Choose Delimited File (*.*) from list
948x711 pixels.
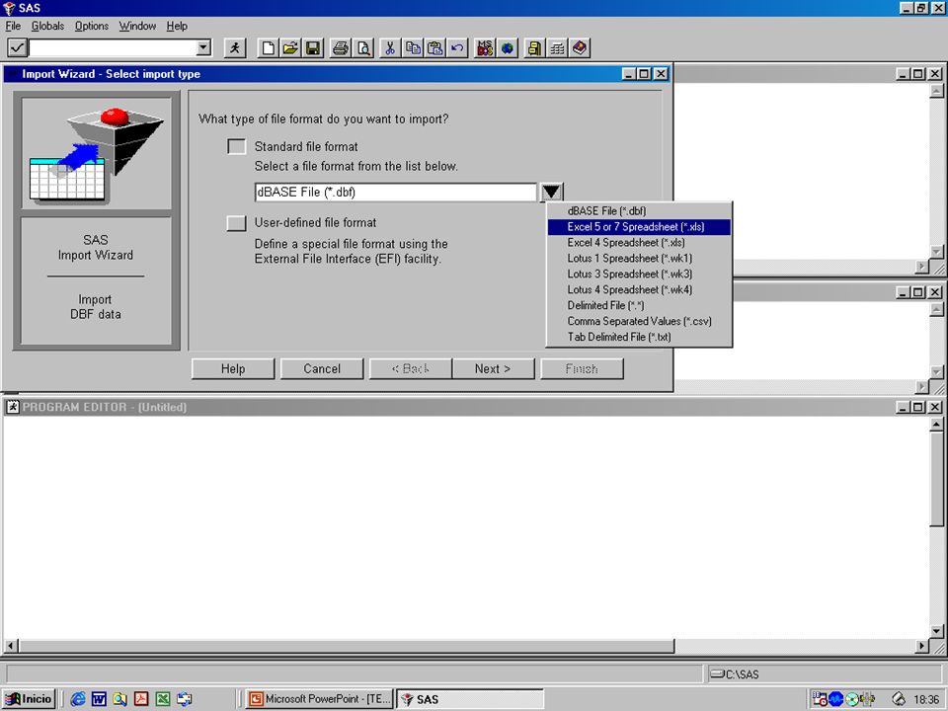coord(639,305)
